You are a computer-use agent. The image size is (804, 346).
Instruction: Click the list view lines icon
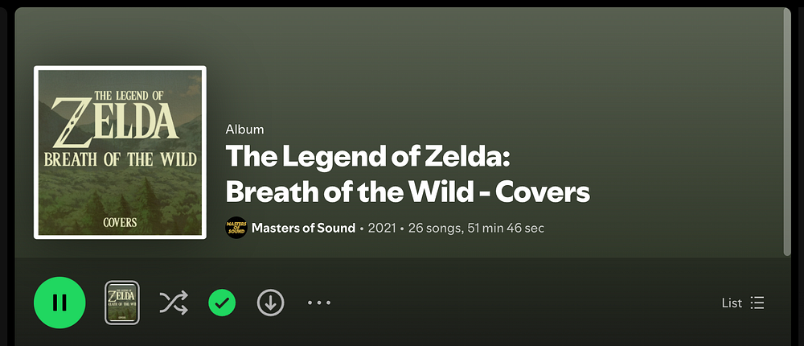(757, 303)
